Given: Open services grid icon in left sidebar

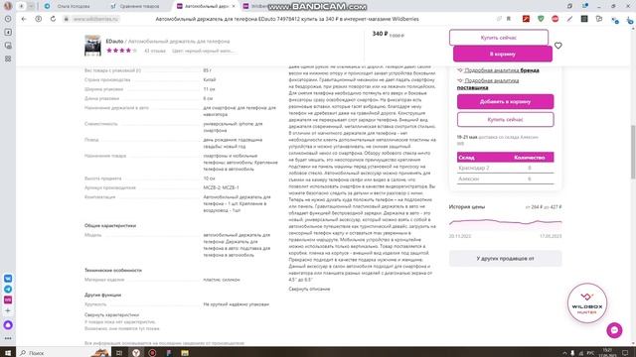Looking at the screenshot, I should click(8, 59).
